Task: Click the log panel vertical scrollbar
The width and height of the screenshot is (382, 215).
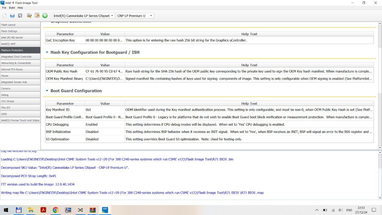Action: [380, 175]
